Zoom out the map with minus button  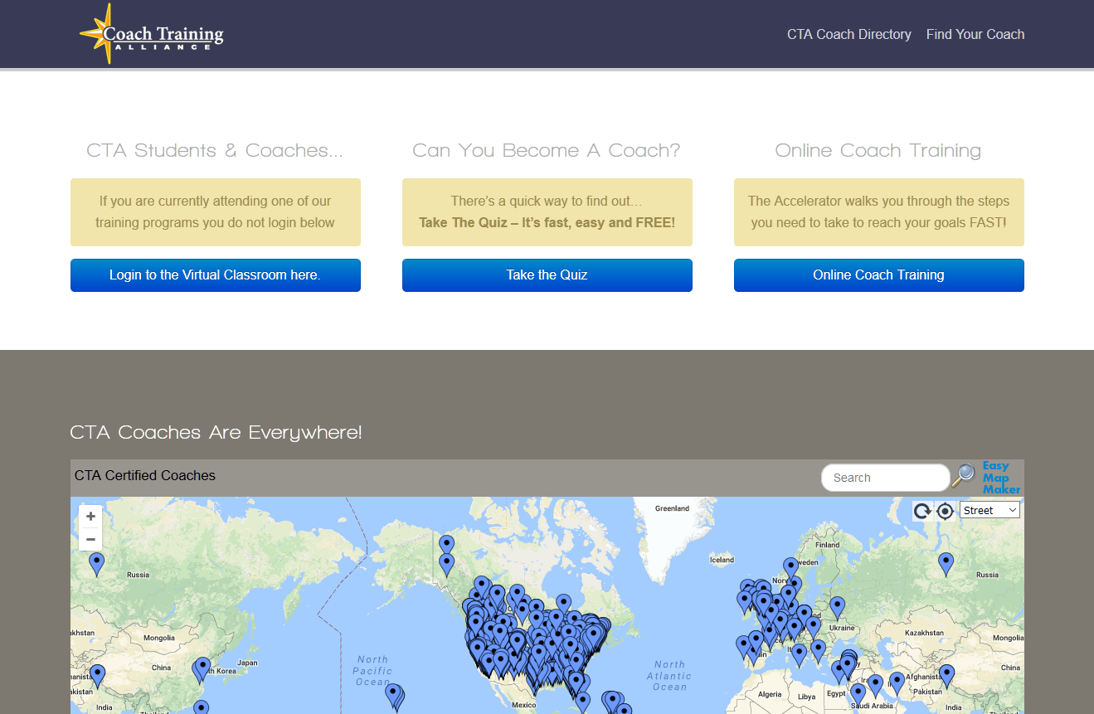[90, 540]
